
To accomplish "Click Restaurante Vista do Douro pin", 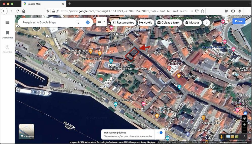I will point(157,116).
